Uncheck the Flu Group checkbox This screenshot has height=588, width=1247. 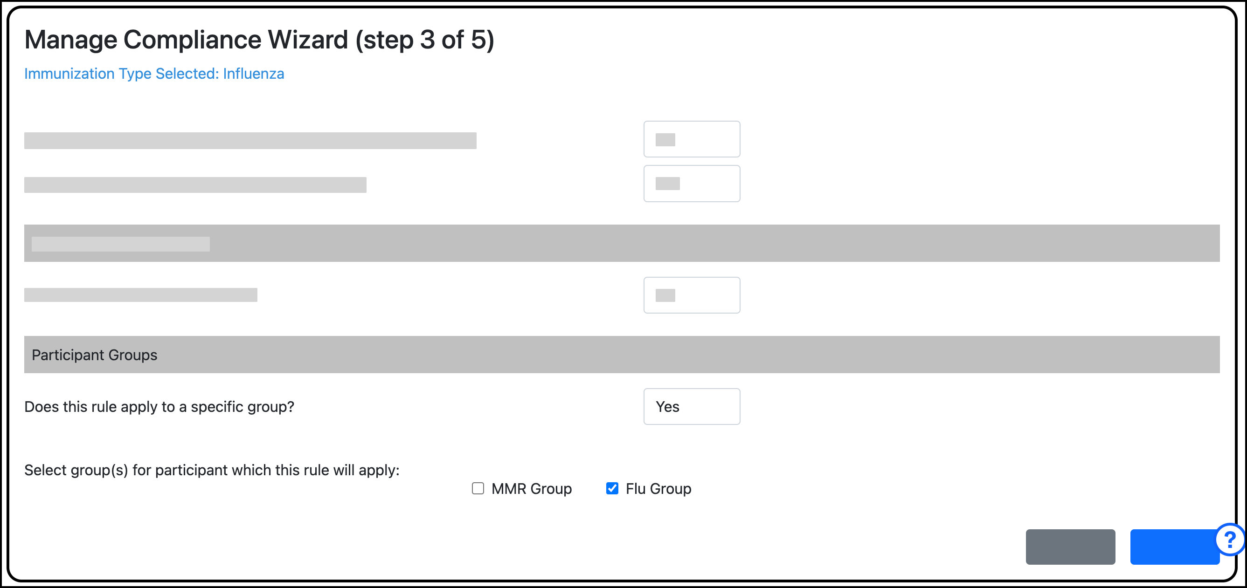[x=611, y=488]
